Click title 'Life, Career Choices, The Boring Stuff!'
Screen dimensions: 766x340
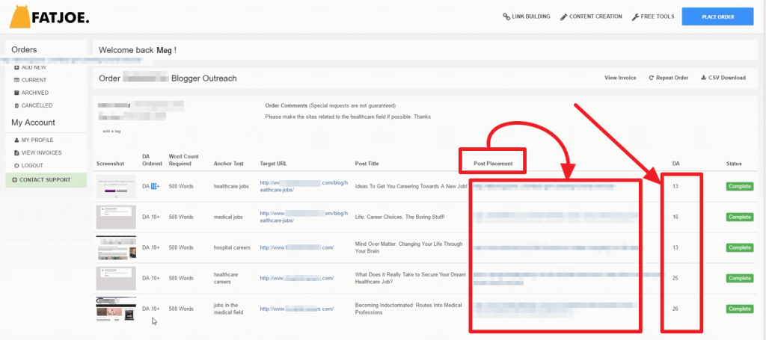[399, 217]
